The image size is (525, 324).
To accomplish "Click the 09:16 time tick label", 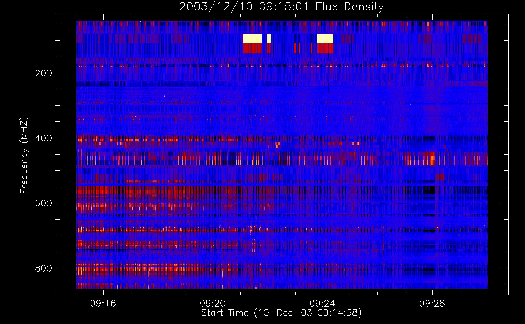I will pyautogui.click(x=103, y=304).
